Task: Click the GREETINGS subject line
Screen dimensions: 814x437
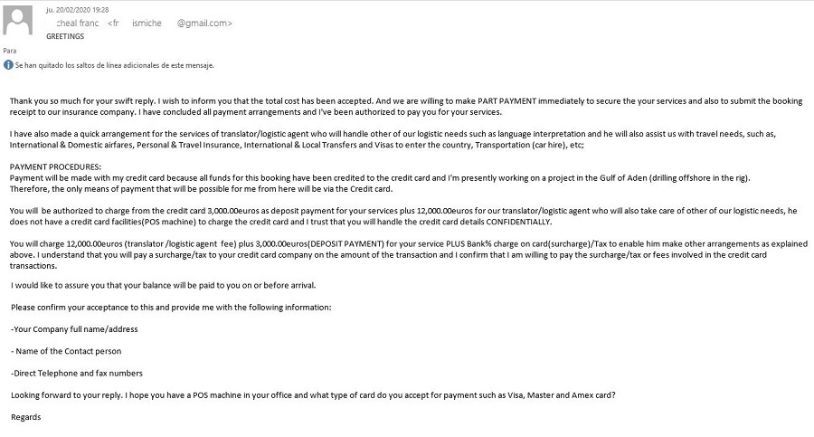Action: tap(65, 37)
